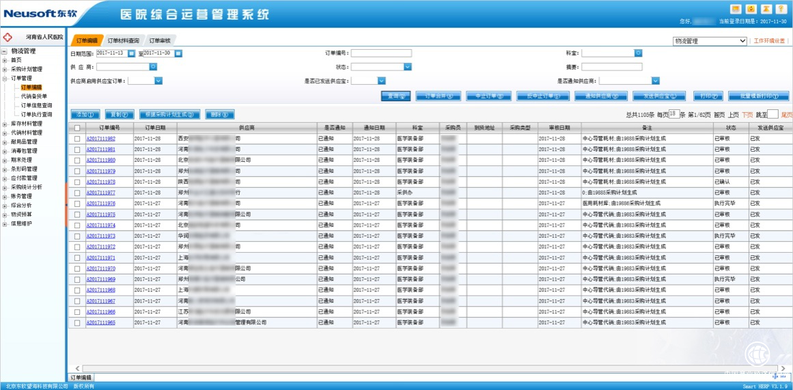The height and width of the screenshot is (390, 793).
Task: Switch to the 订单材料查询 tab
Action: [x=123, y=41]
